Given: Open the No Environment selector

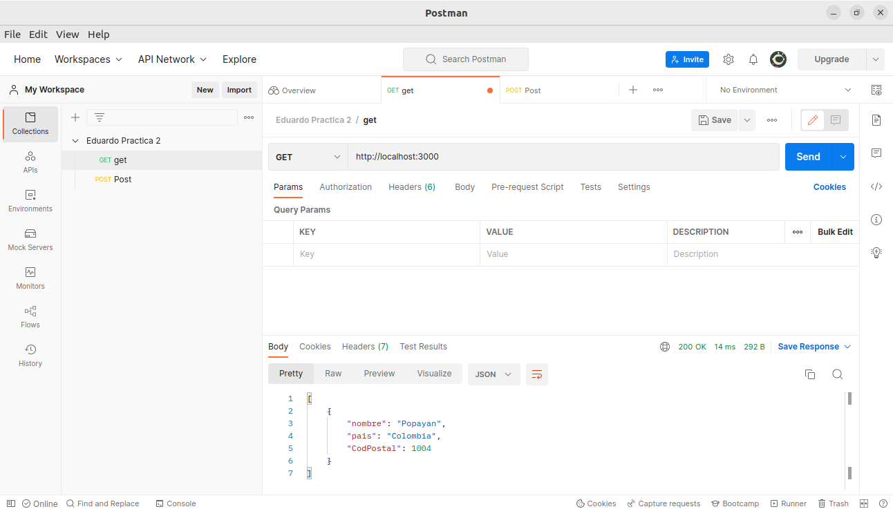Looking at the screenshot, I should point(781,89).
